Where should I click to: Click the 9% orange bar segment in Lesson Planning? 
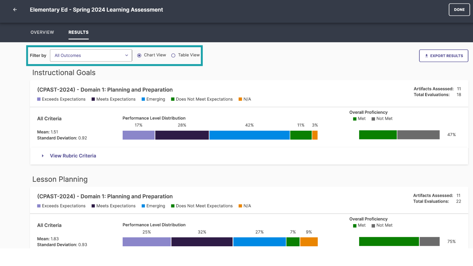(309, 242)
